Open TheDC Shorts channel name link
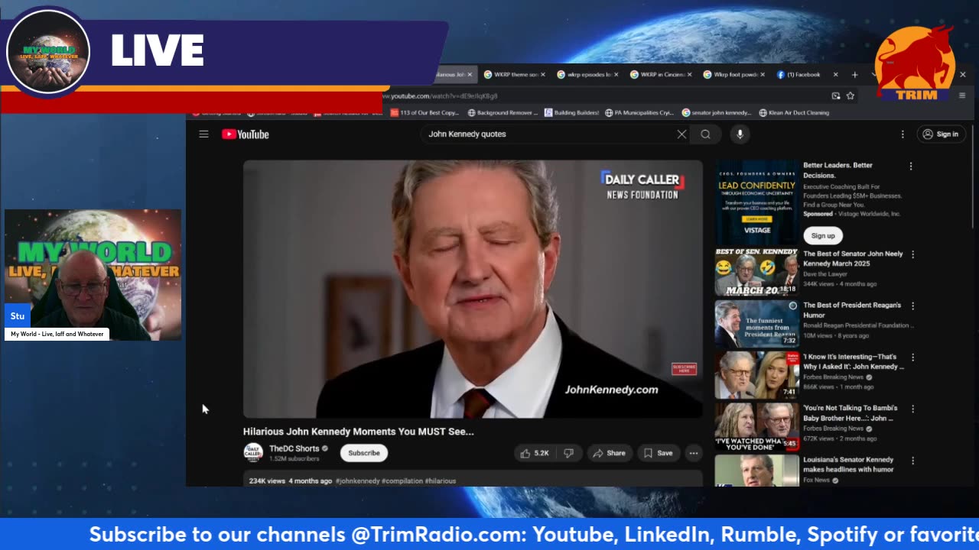This screenshot has height=550, width=979. [x=294, y=449]
